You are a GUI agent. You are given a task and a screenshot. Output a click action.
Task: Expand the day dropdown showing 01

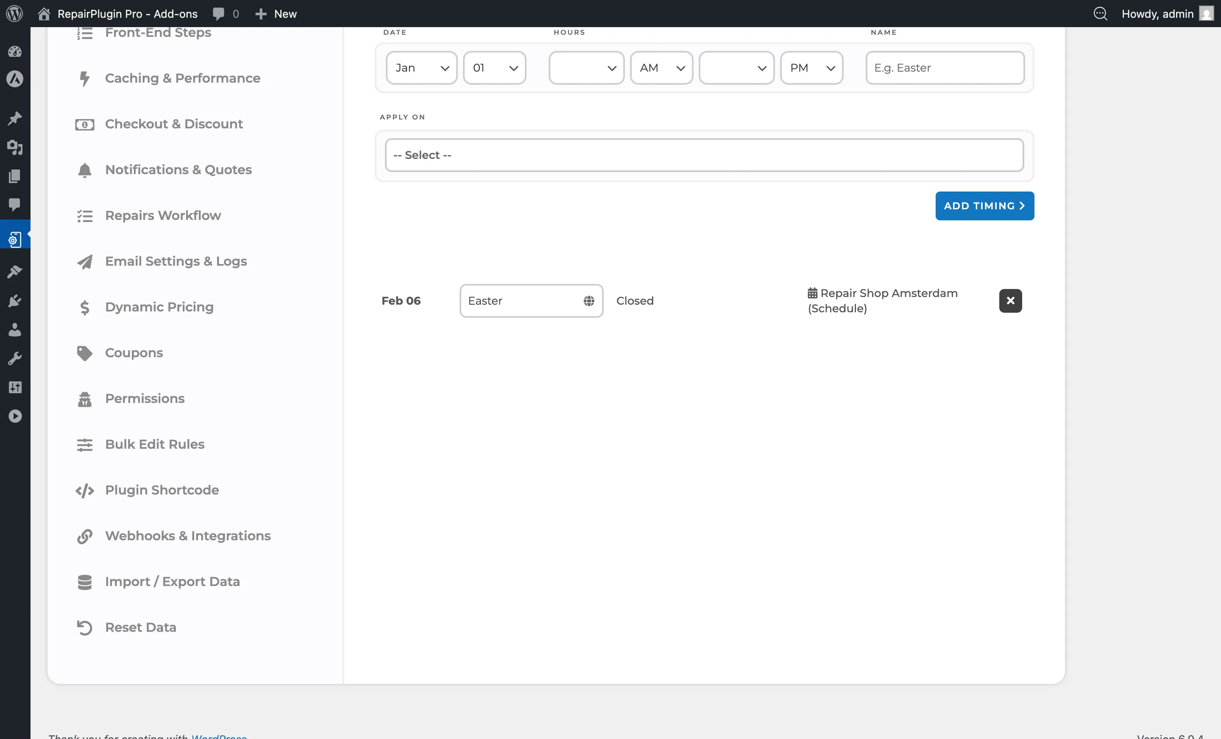494,68
